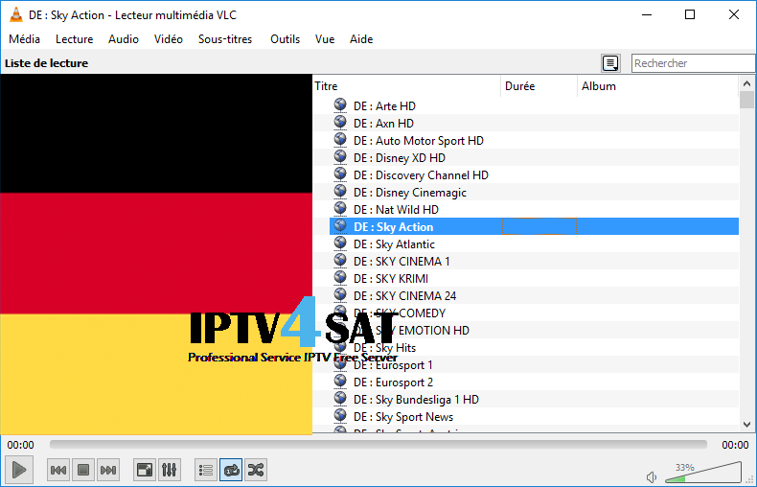Click globe icon beside Discovery Channel HD

click(x=340, y=174)
